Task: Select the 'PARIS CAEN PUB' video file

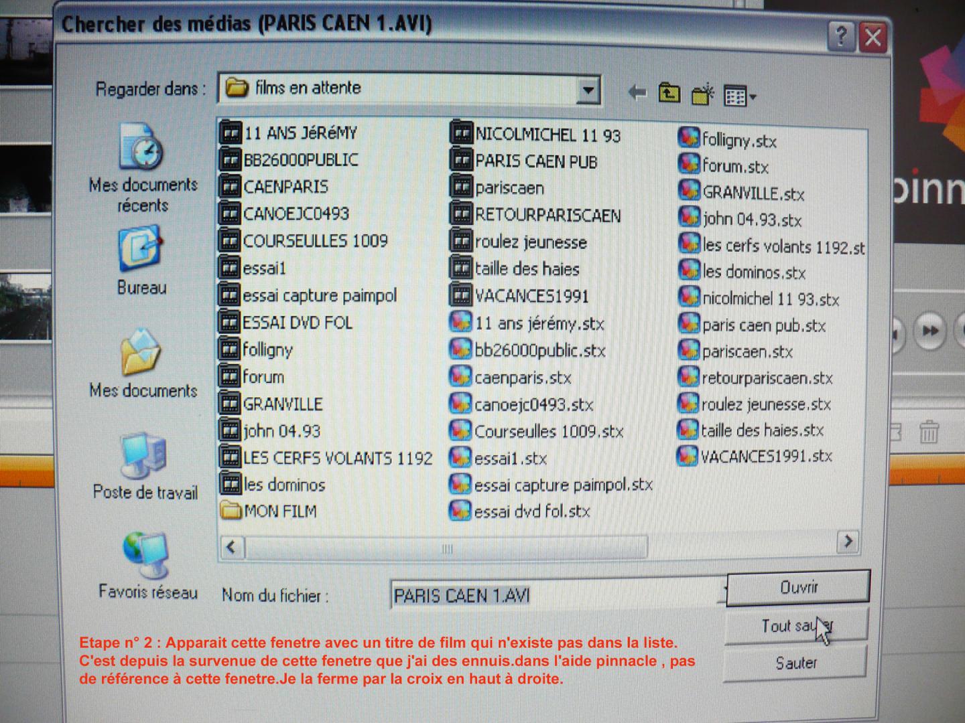Action: coord(523,161)
